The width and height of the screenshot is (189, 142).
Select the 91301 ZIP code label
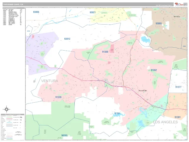(x=177, y=117)
